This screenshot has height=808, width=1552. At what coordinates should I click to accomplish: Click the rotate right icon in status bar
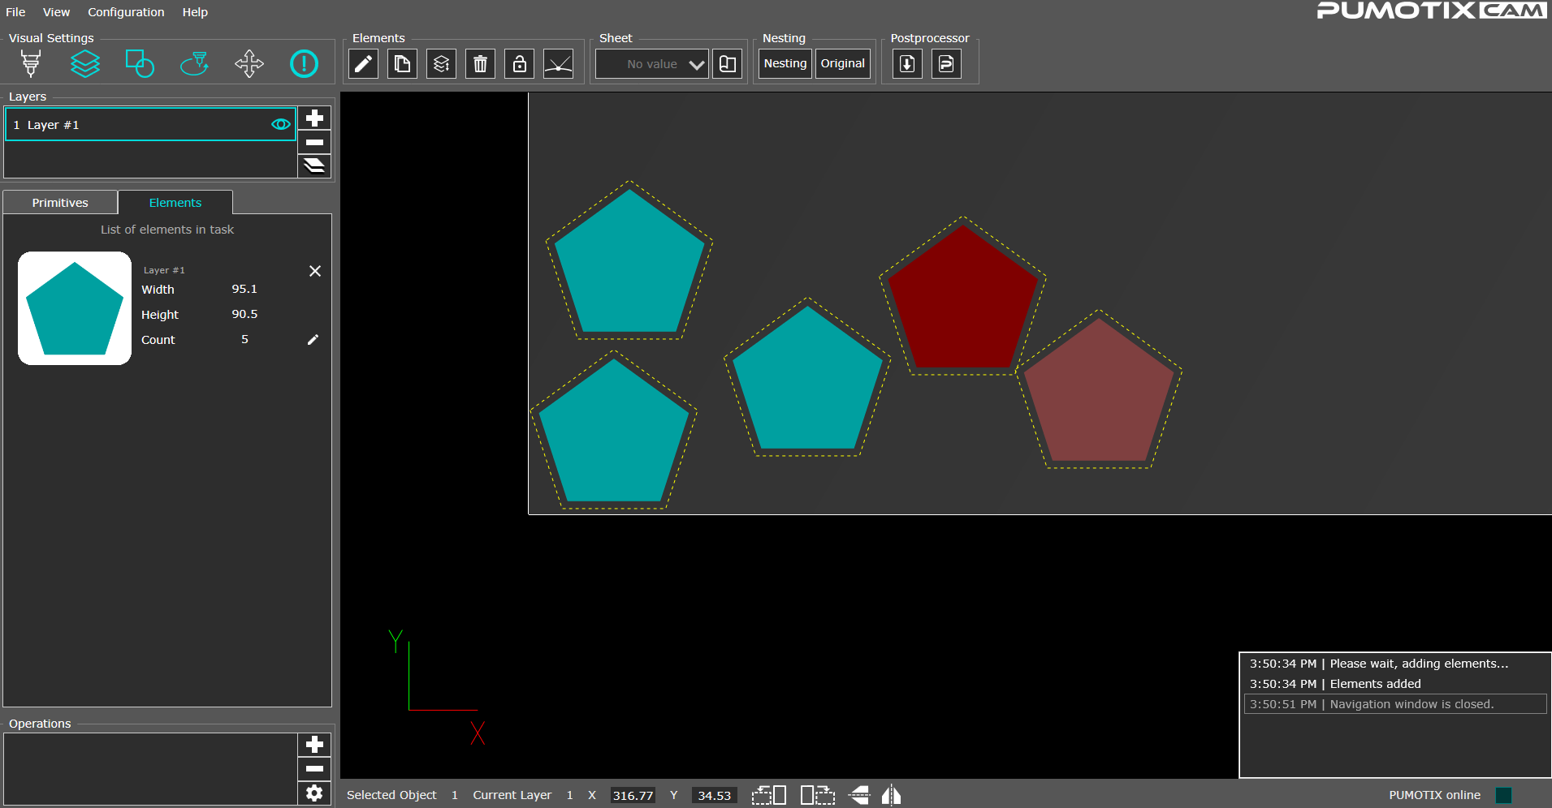point(817,795)
